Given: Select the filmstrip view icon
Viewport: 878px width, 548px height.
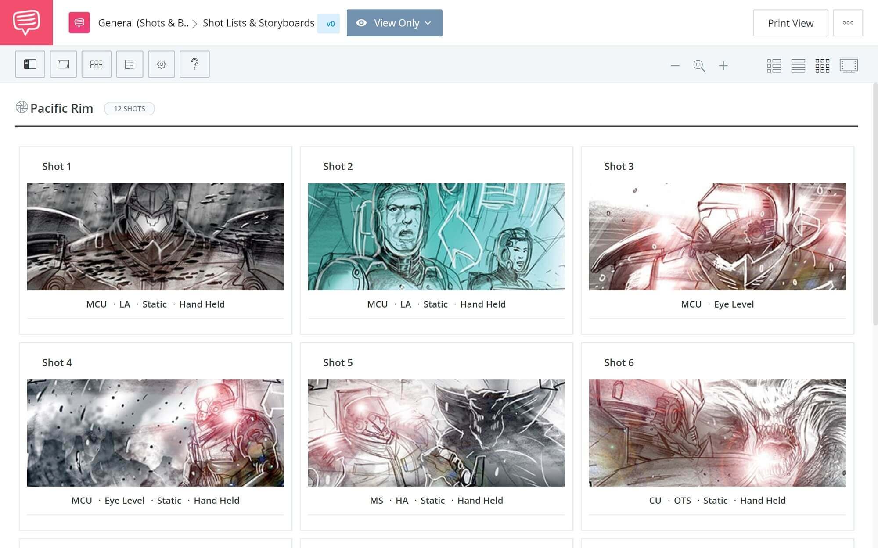Looking at the screenshot, I should pyautogui.click(x=848, y=65).
